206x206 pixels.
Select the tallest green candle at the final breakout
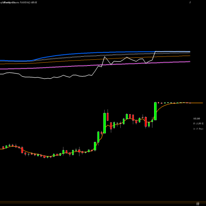155,111
